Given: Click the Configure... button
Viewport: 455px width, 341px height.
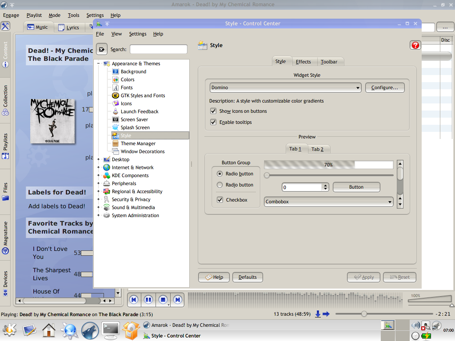Looking at the screenshot, I should (385, 87).
